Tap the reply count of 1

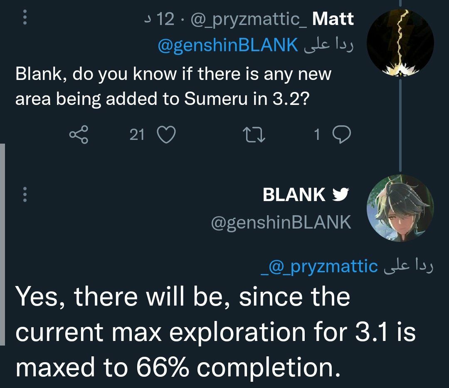[x=317, y=134]
